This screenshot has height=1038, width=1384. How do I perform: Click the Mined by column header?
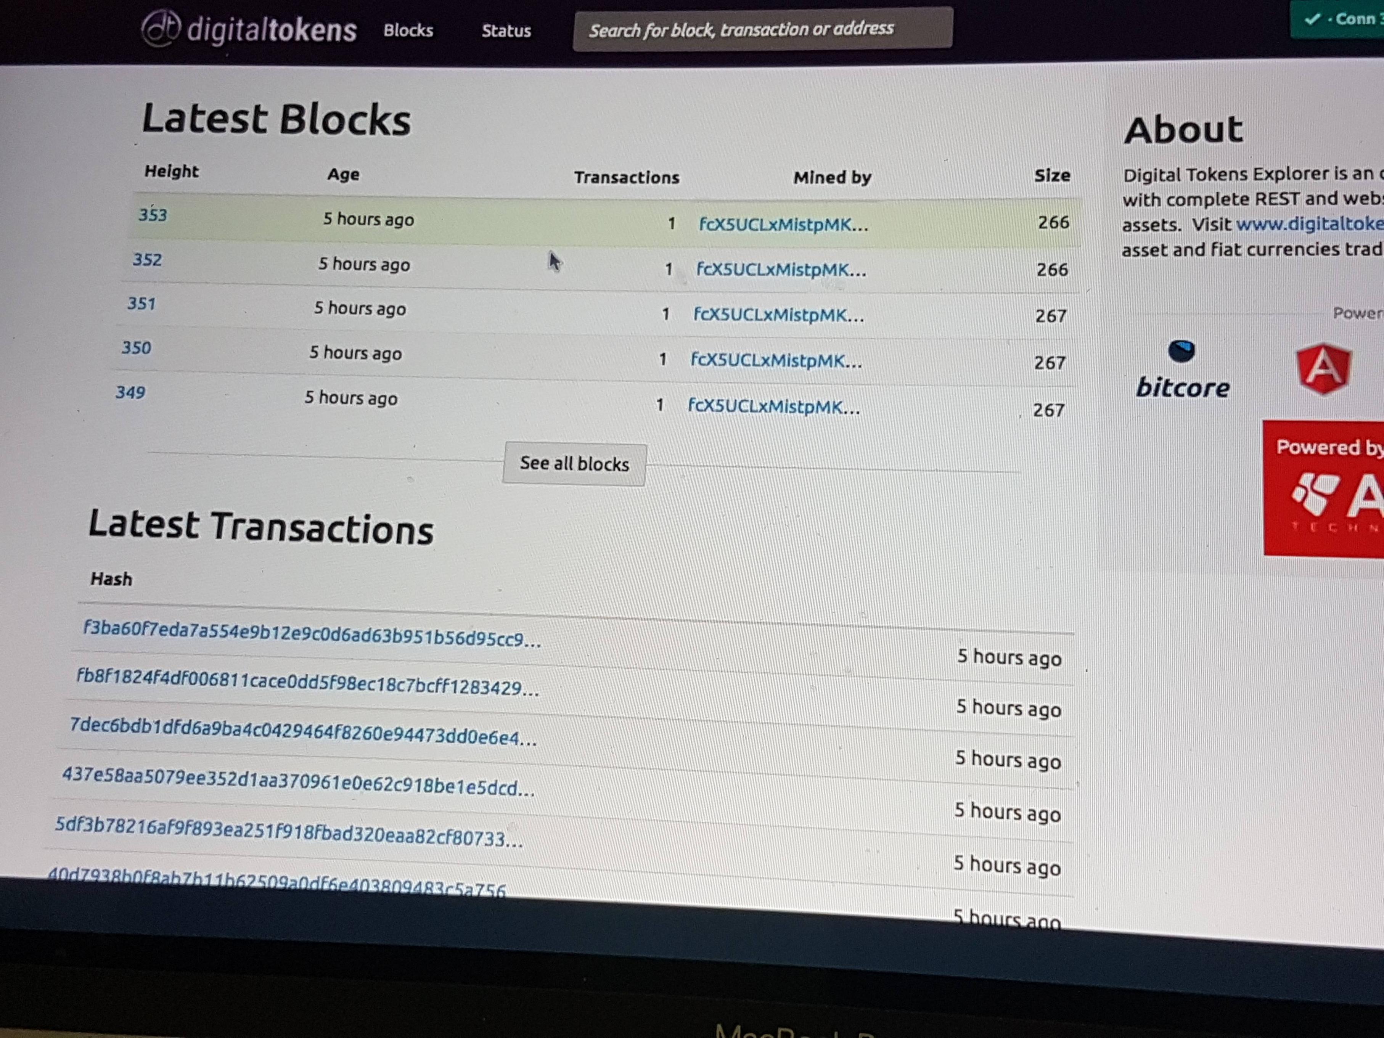[832, 178]
